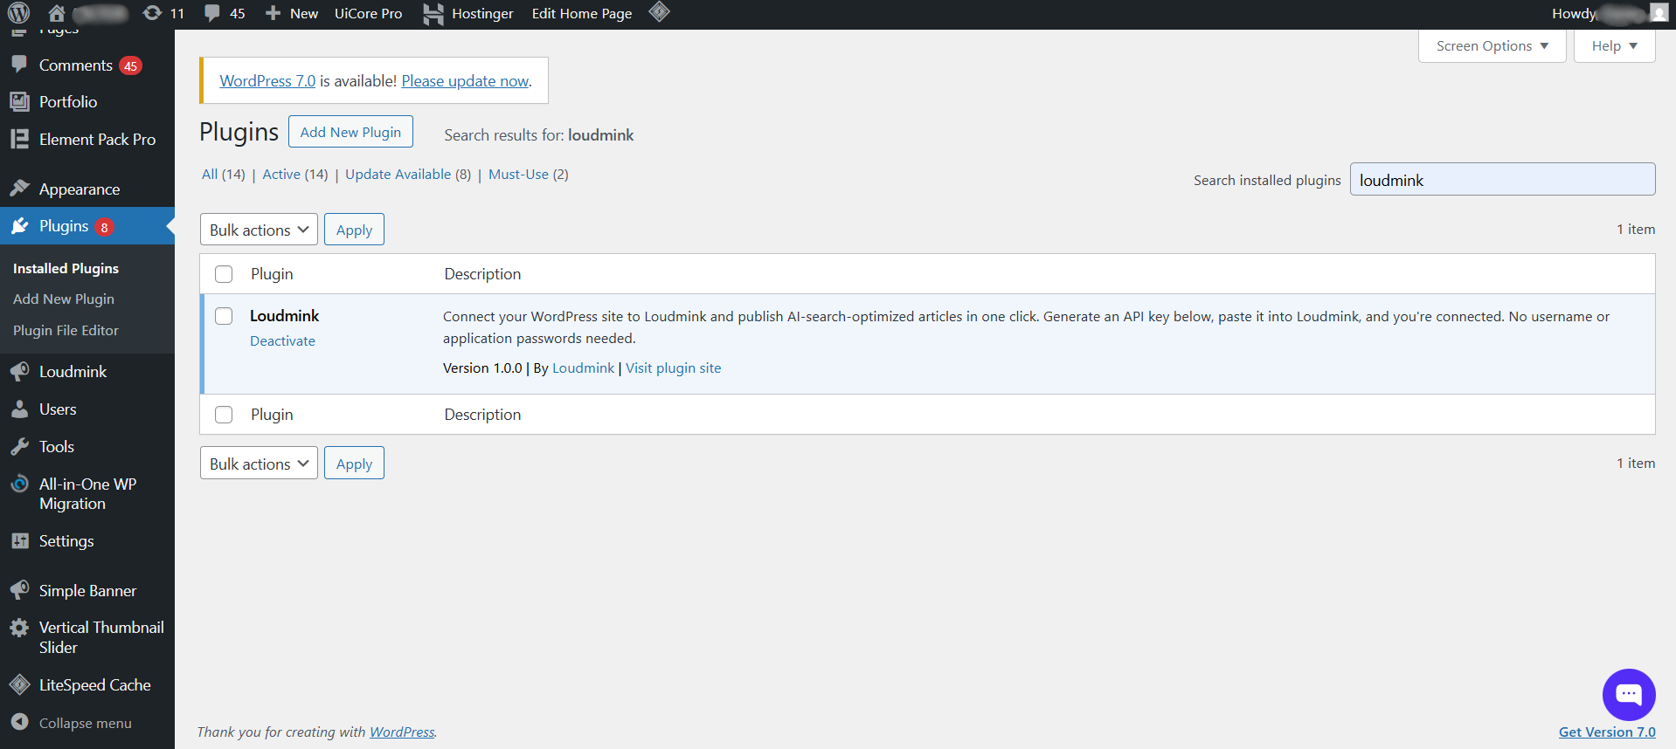Click the Vertical Thumbnail Slider gear icon

pos(19,628)
